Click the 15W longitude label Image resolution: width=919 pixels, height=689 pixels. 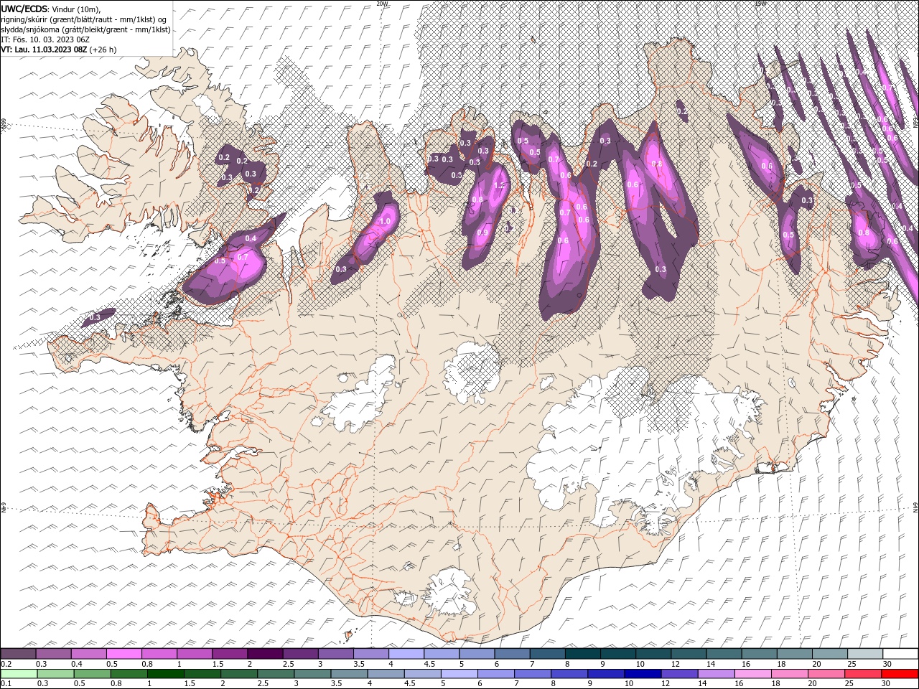pyautogui.click(x=760, y=4)
